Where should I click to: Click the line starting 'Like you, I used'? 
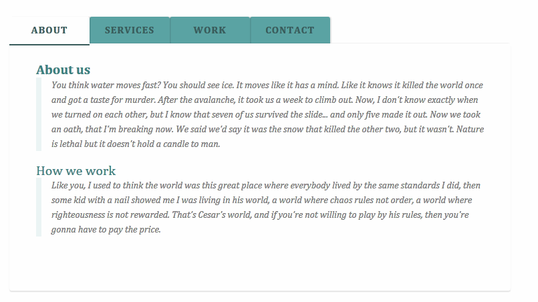266,185
